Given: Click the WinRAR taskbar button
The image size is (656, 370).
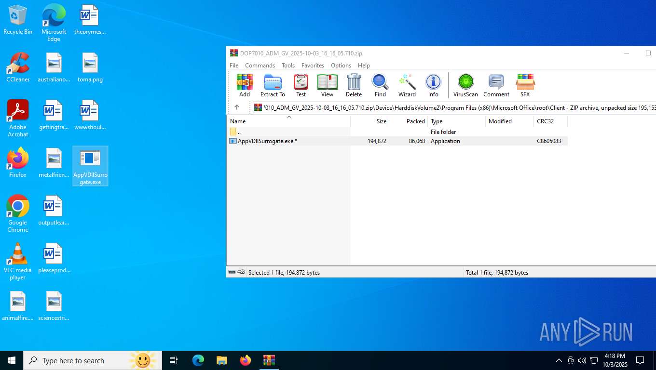Looking at the screenshot, I should pyautogui.click(x=269, y=360).
